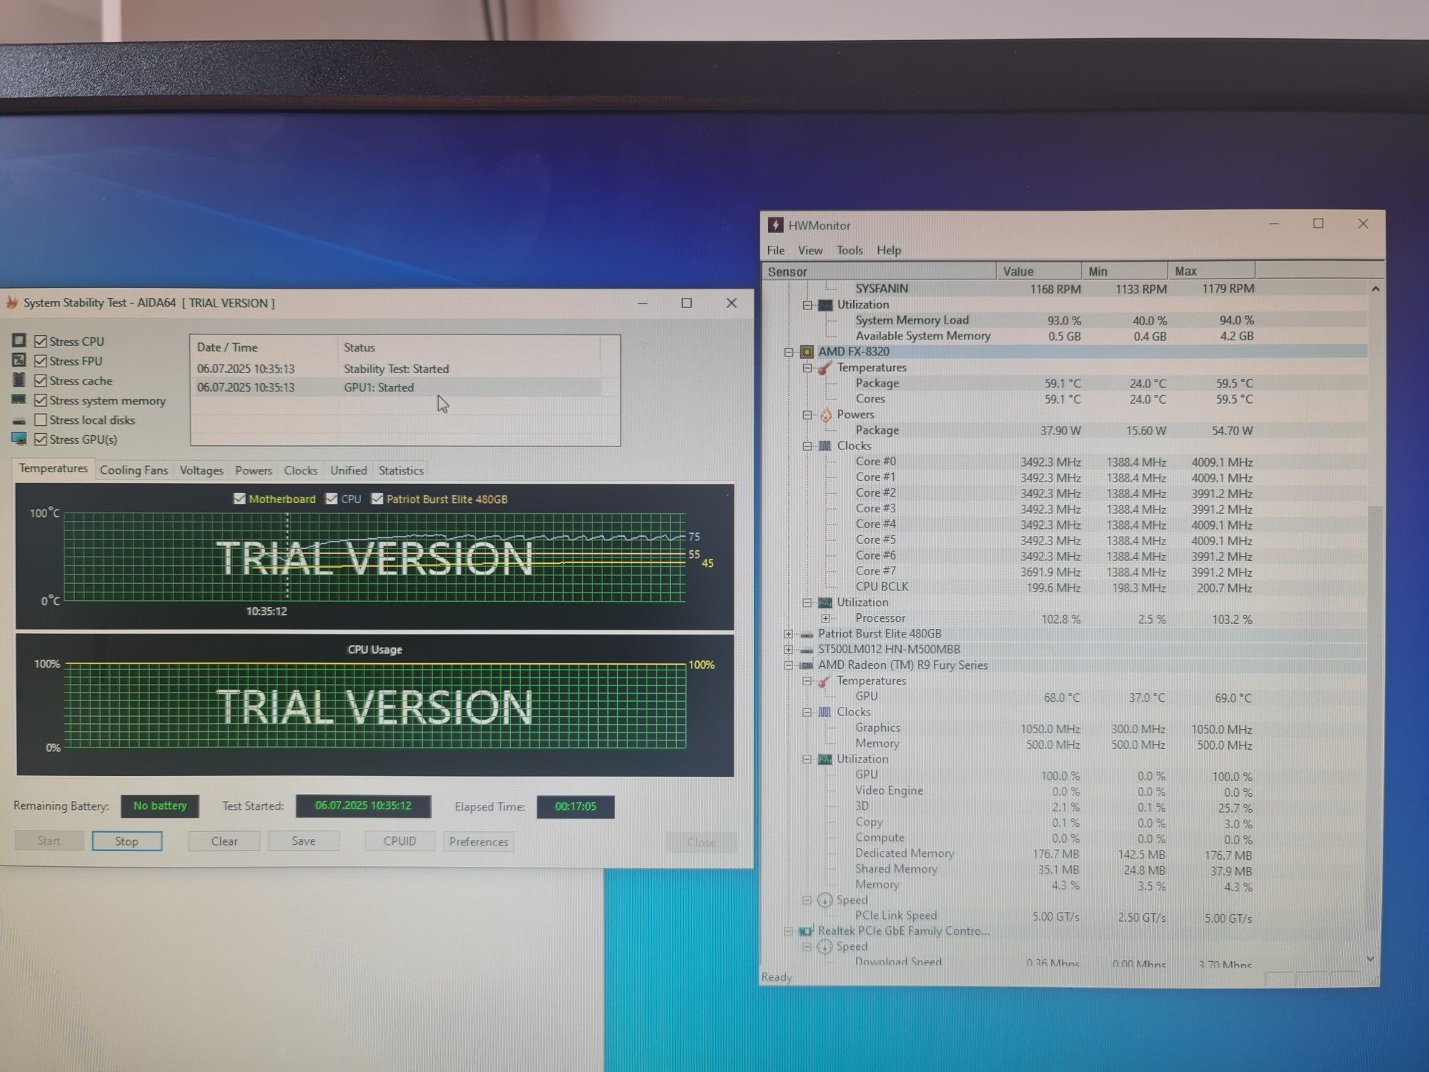Uncheck the Stress FPU checkbox
This screenshot has width=1429, height=1072.
pos(41,361)
